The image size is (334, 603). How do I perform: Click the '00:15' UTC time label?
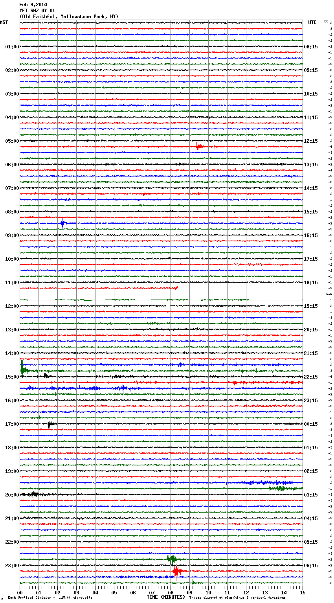311,424
